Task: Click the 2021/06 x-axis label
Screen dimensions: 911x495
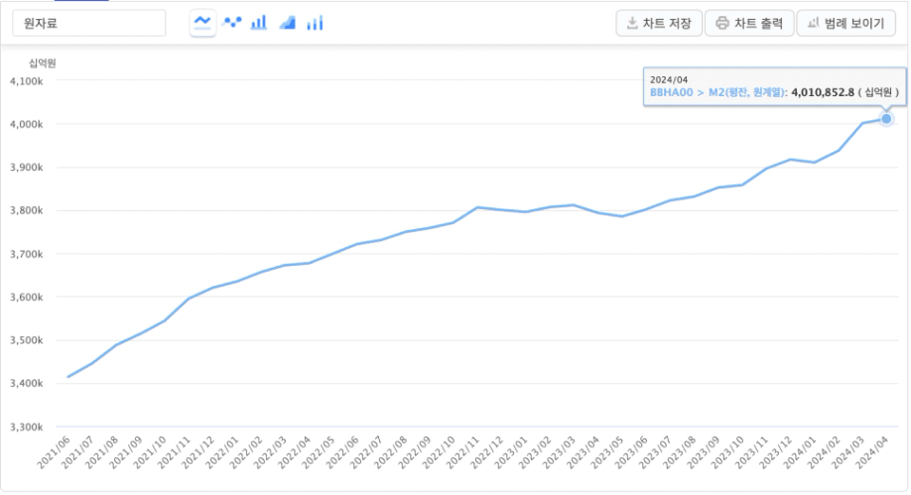Action: point(54,455)
